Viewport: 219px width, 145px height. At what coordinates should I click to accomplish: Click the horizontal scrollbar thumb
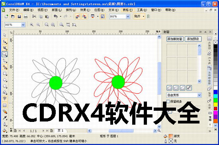pos(121,131)
